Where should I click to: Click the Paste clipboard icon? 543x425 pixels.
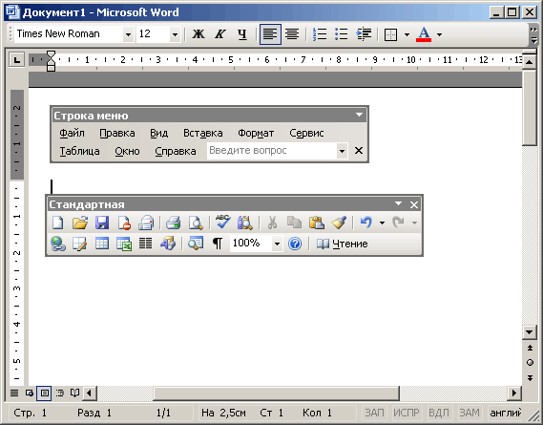[x=317, y=223]
